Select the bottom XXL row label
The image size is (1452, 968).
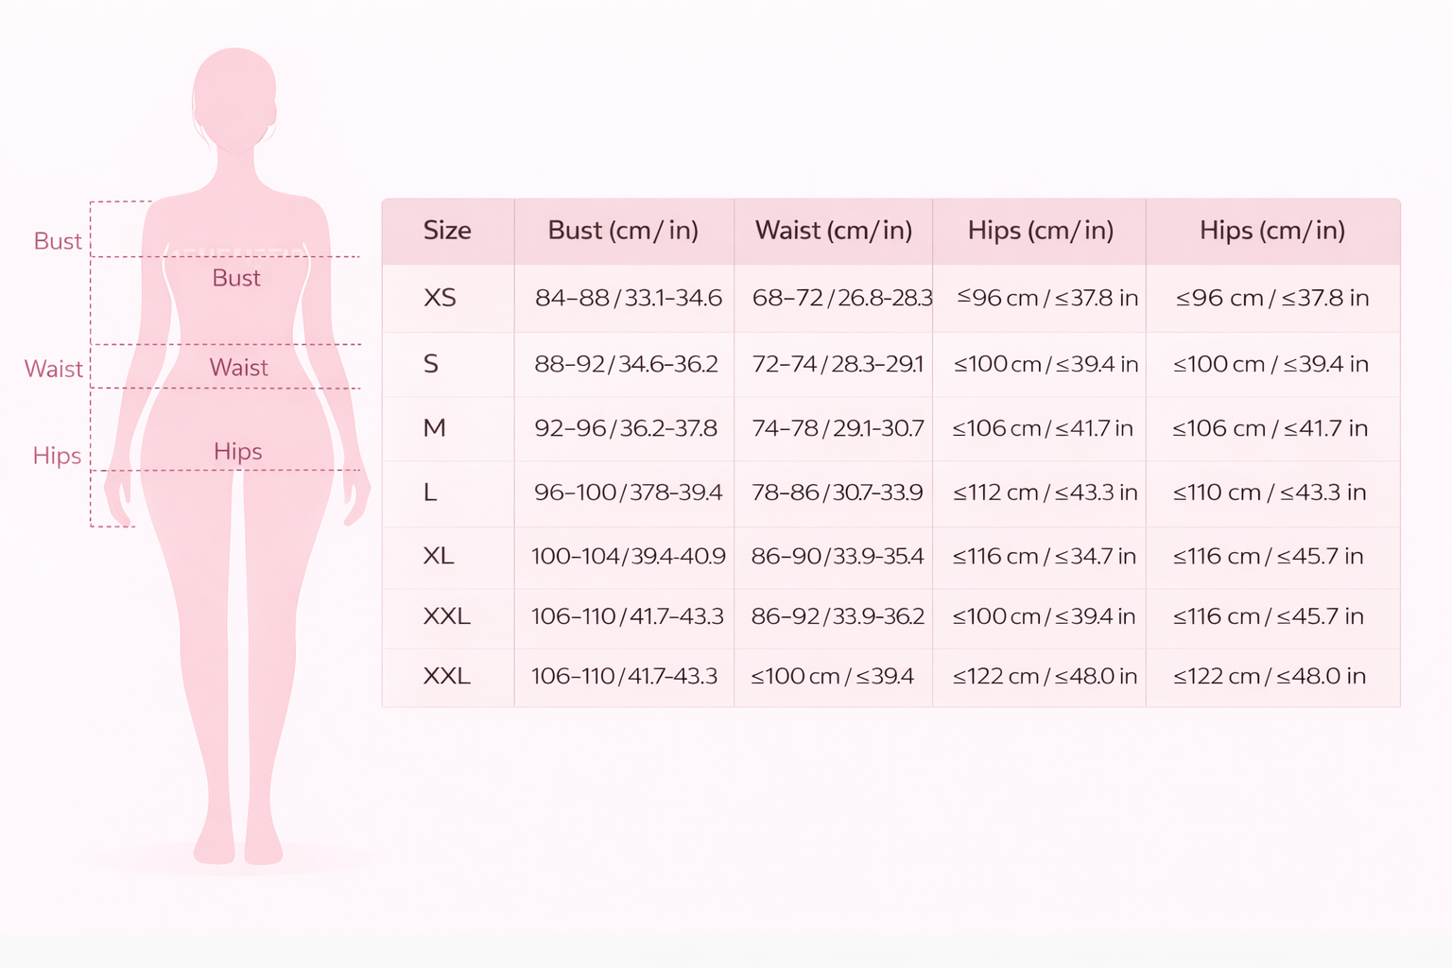coord(447,677)
